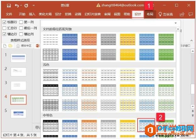
Task: Enable the First Column (第一列) checkbox
Action: [x=21, y=22]
